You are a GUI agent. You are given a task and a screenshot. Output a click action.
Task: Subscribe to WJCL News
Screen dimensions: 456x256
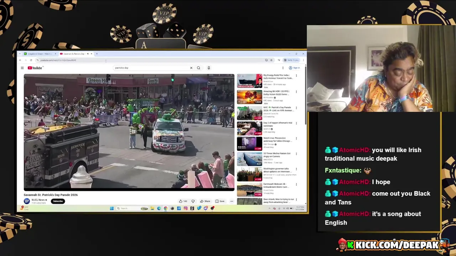(x=58, y=201)
